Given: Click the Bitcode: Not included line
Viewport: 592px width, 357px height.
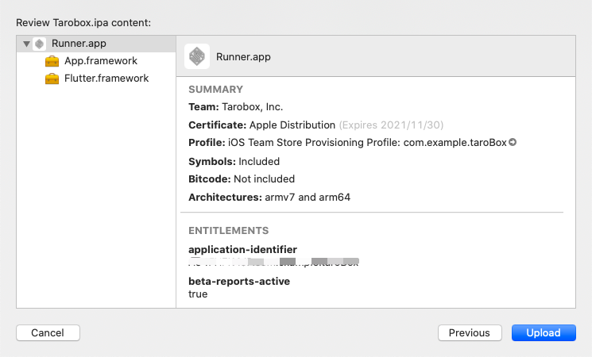Looking at the screenshot, I should click(x=242, y=179).
